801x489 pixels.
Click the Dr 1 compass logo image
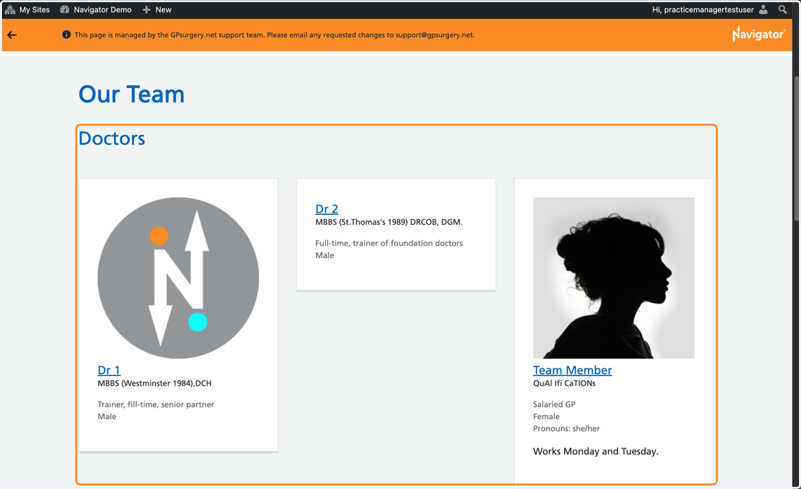(178, 278)
